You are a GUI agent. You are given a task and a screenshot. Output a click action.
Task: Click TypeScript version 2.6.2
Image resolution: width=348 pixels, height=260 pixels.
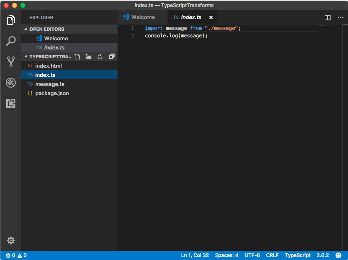coord(323,255)
